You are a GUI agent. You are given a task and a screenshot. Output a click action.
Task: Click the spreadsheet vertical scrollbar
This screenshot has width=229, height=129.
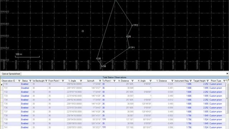[227, 99]
